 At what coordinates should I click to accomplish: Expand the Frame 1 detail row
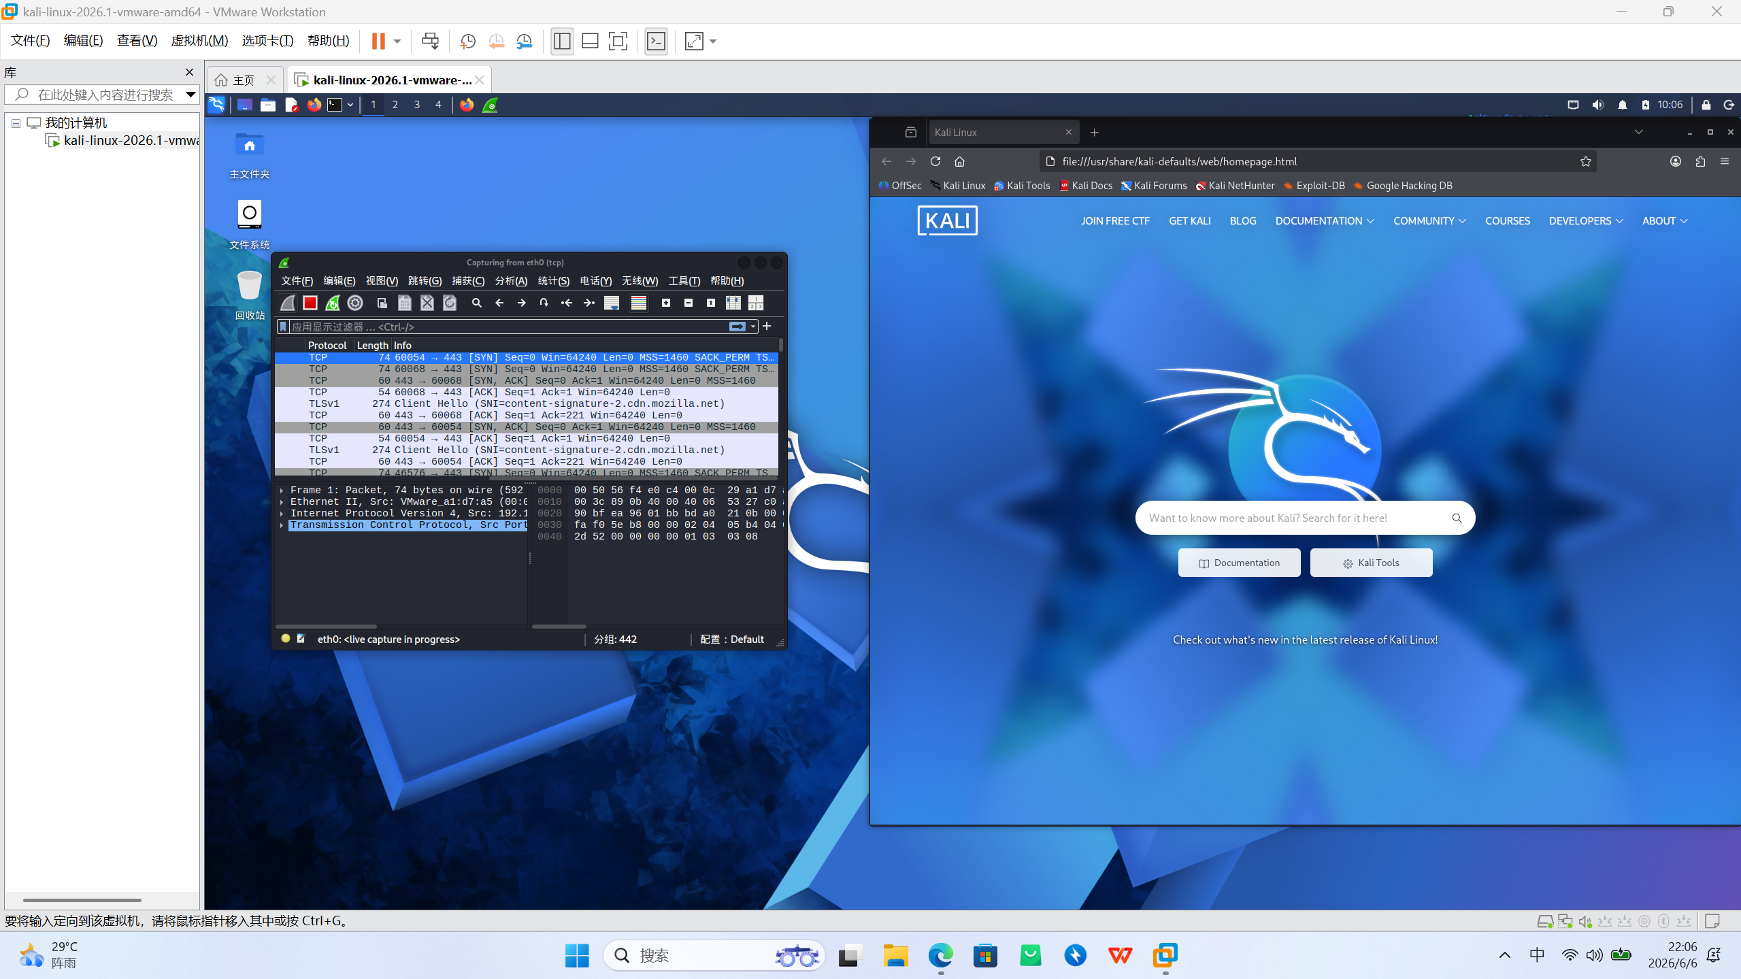[282, 491]
